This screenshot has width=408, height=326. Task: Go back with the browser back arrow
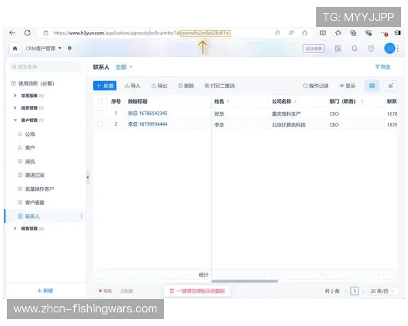point(12,33)
